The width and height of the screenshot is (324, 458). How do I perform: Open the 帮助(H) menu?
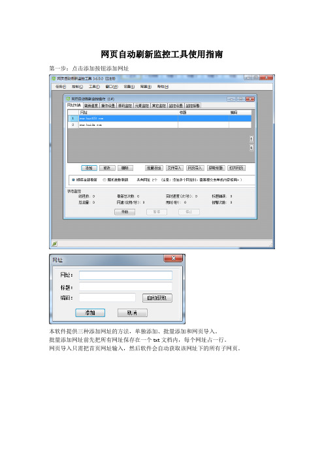163,87
